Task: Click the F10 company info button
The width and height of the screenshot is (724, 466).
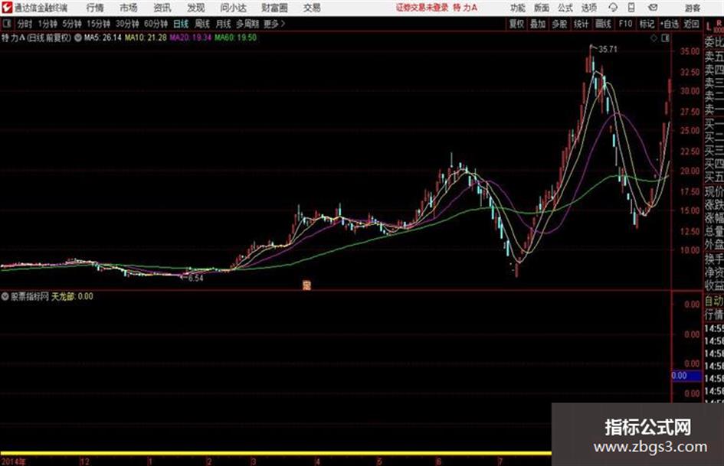Action: coord(625,24)
